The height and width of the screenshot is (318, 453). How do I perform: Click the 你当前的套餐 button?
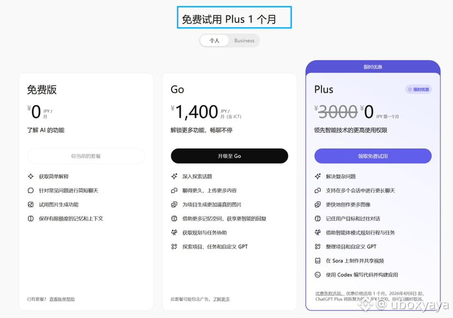coord(86,156)
